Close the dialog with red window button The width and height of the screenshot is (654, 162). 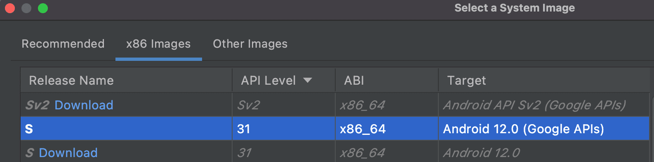pos(10,8)
